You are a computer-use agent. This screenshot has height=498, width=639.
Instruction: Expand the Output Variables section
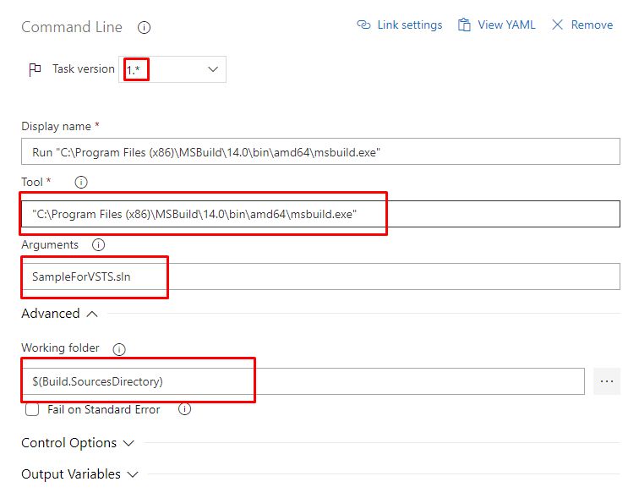click(x=79, y=474)
